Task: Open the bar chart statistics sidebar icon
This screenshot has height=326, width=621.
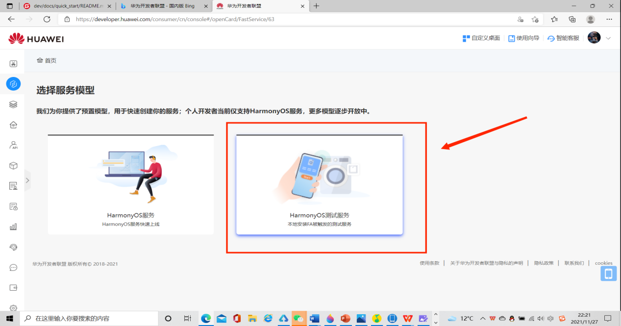Action: pyautogui.click(x=14, y=227)
